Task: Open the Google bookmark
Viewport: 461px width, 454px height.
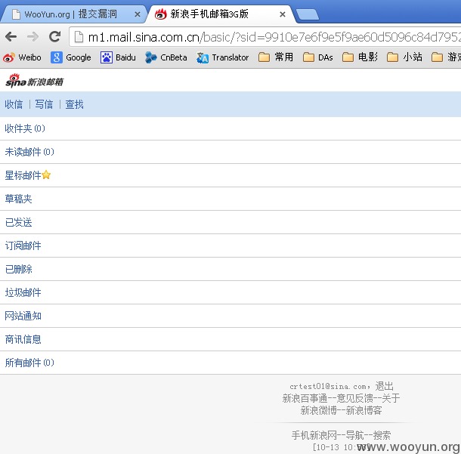Action: tap(71, 57)
